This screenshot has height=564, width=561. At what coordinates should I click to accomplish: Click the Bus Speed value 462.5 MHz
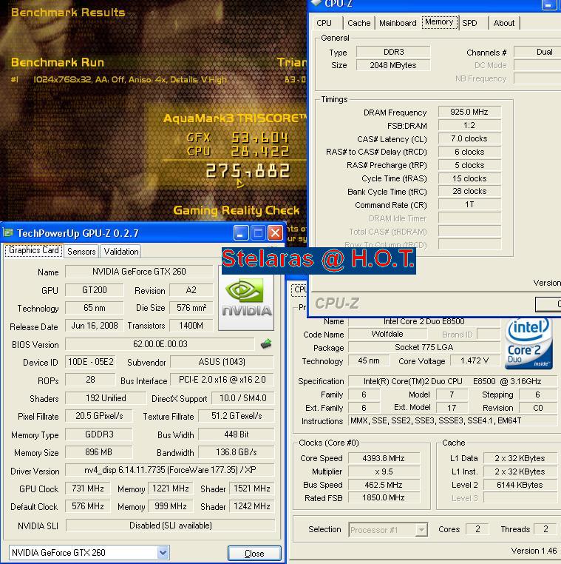click(x=384, y=485)
